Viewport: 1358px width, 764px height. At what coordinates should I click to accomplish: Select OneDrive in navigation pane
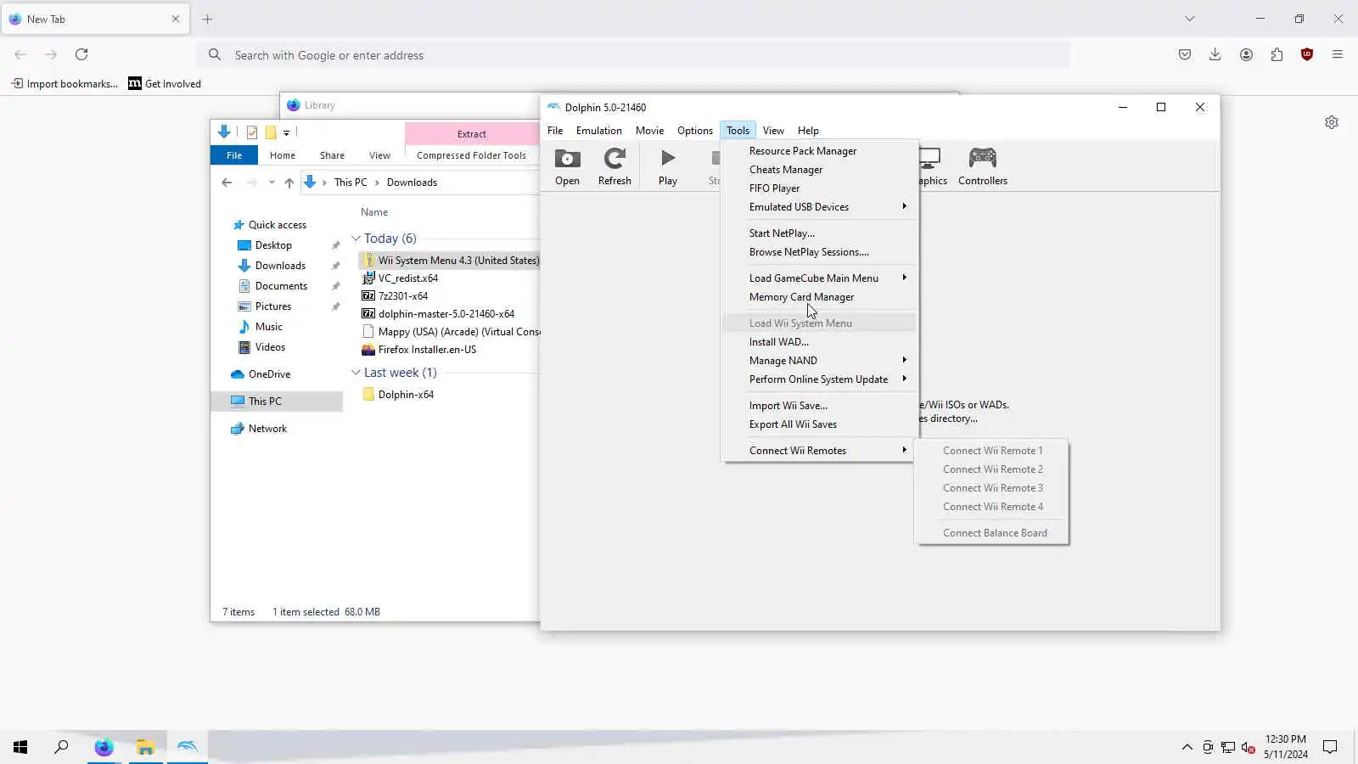(x=269, y=374)
